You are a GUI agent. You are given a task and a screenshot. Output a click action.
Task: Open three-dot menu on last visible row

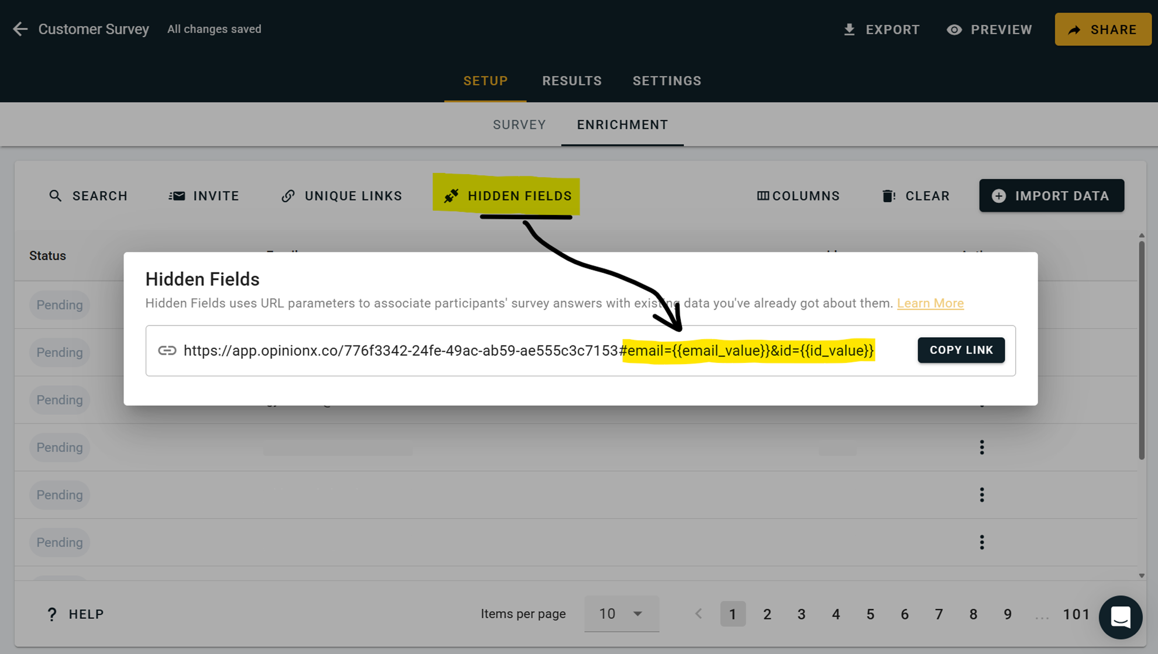click(x=982, y=542)
